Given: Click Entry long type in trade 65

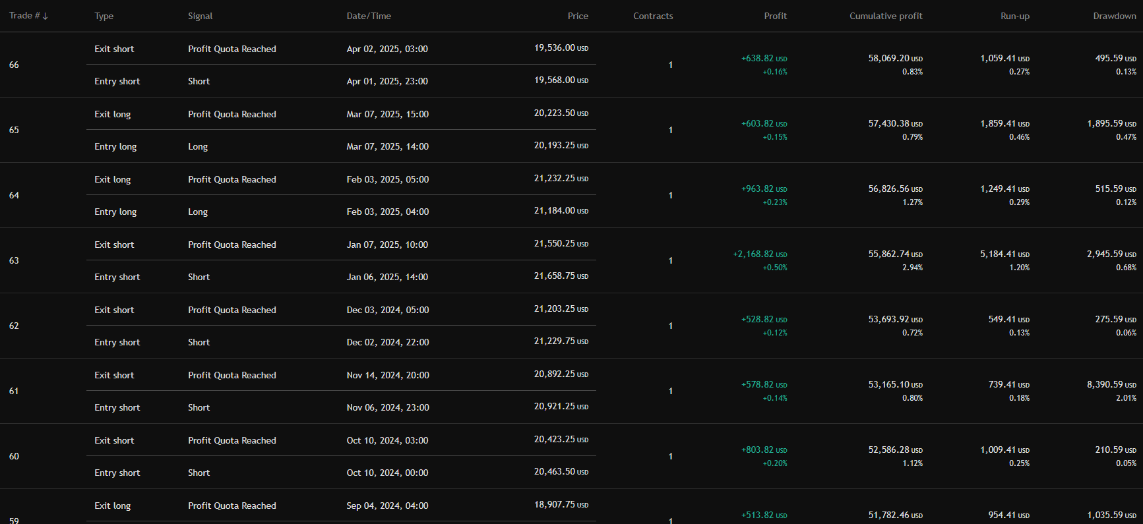Looking at the screenshot, I should pos(115,146).
